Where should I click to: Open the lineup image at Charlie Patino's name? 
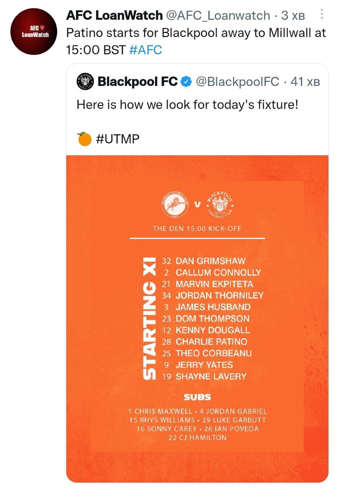tap(211, 341)
